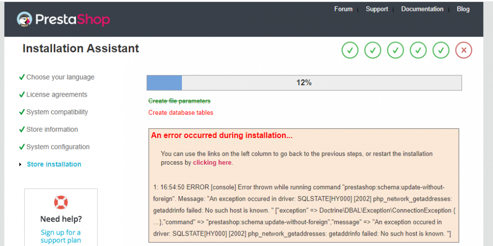Click the checkmark beside System compatibility
The height and width of the screenshot is (246, 493).
[22, 112]
